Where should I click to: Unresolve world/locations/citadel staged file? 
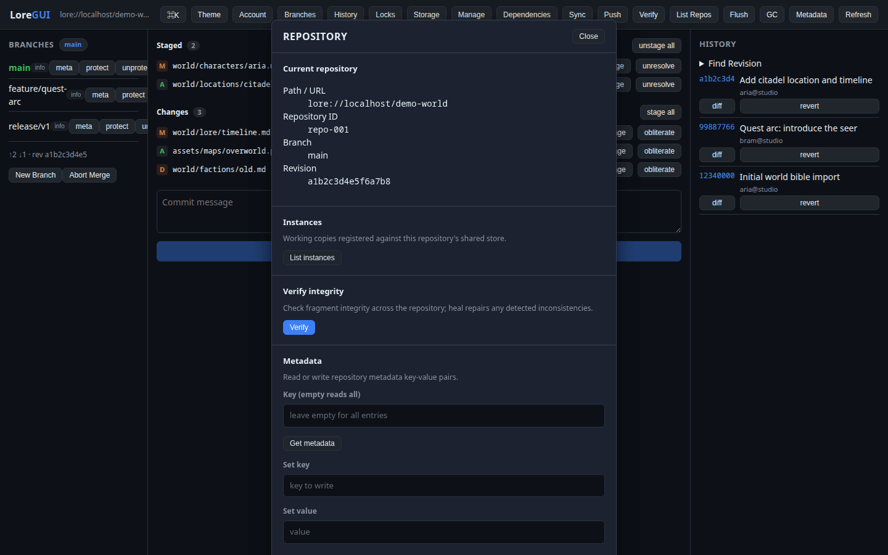(659, 84)
